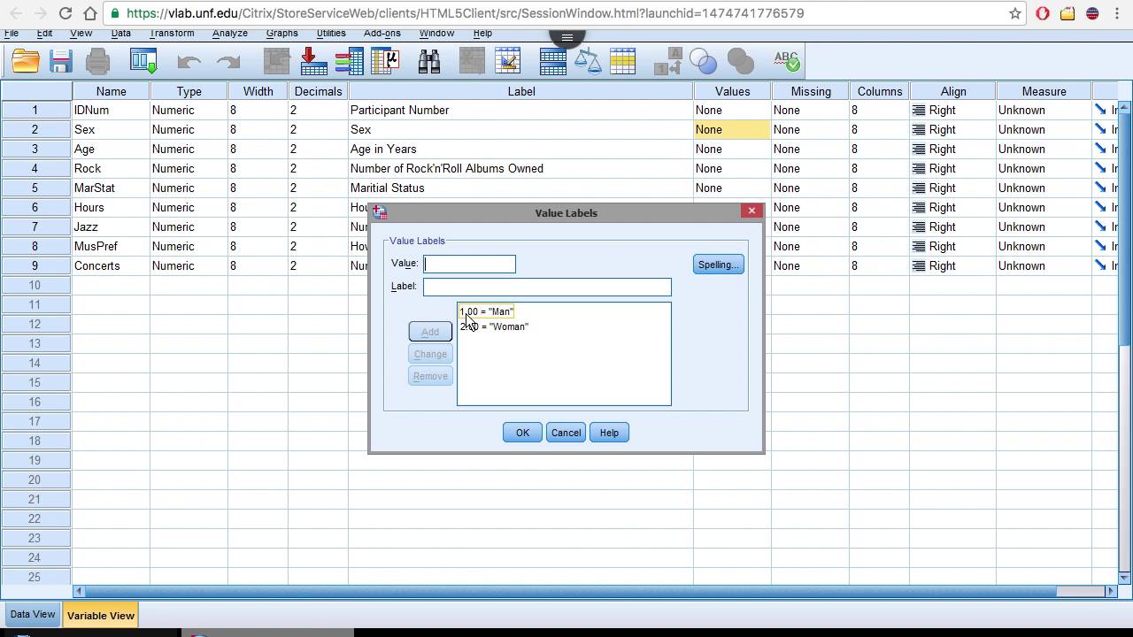The height and width of the screenshot is (637, 1133).
Task: Click the yellow folder extension icon
Action: pyautogui.click(x=1068, y=13)
